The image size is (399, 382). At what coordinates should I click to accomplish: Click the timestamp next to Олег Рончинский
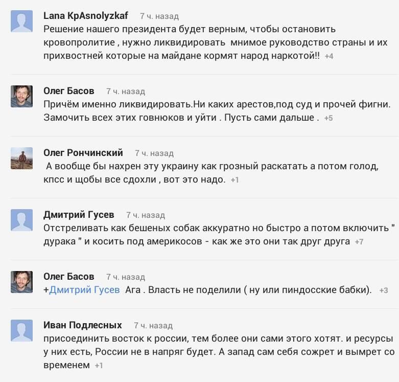coord(154,153)
